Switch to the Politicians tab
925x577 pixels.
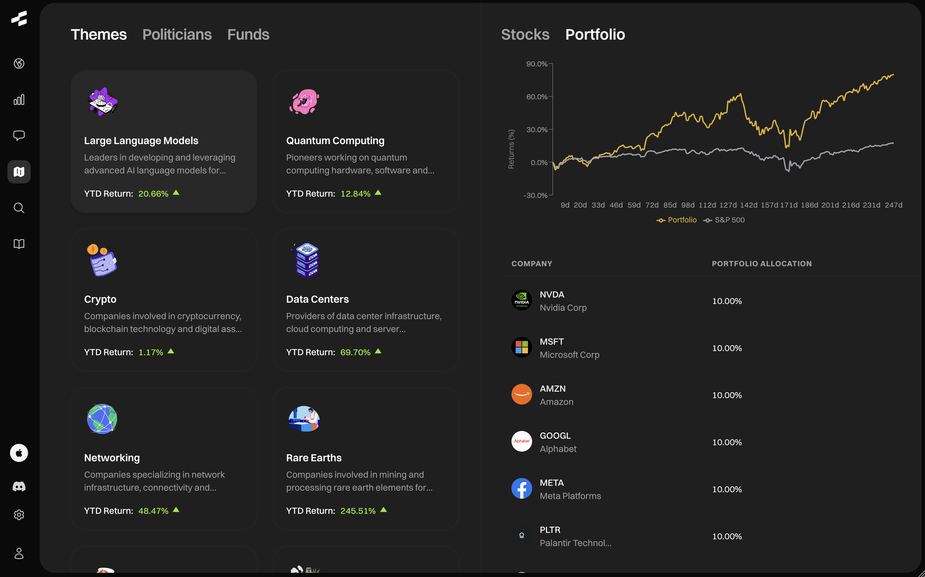pos(177,35)
